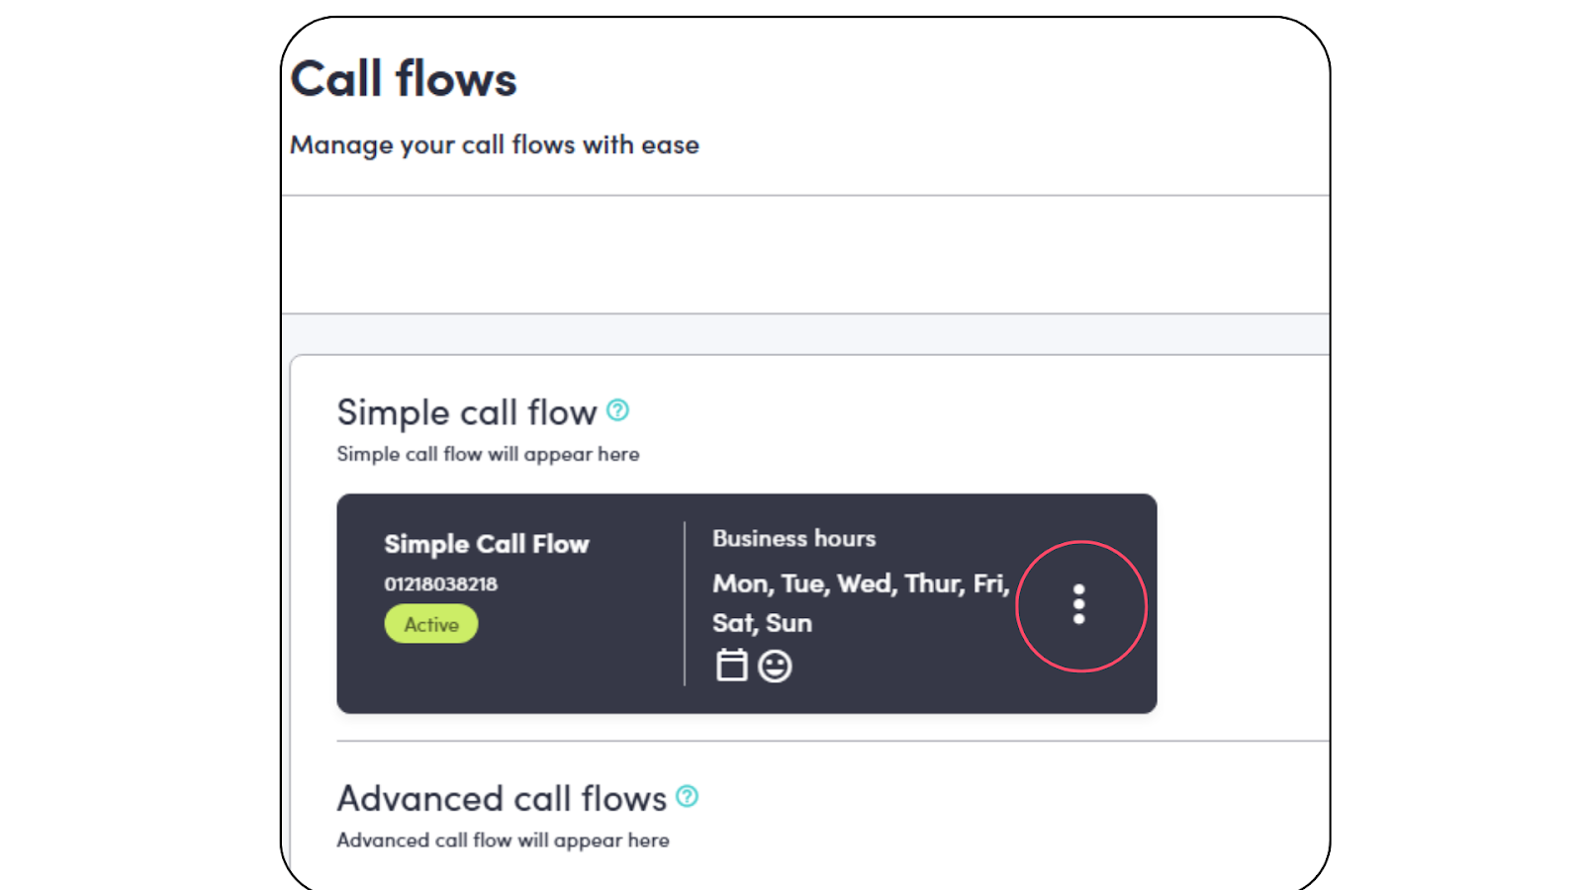The image size is (1583, 890).
Task: Click the green Active status badge
Action: pos(431,625)
